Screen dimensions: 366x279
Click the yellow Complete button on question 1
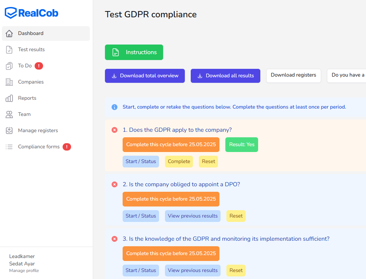(179, 162)
